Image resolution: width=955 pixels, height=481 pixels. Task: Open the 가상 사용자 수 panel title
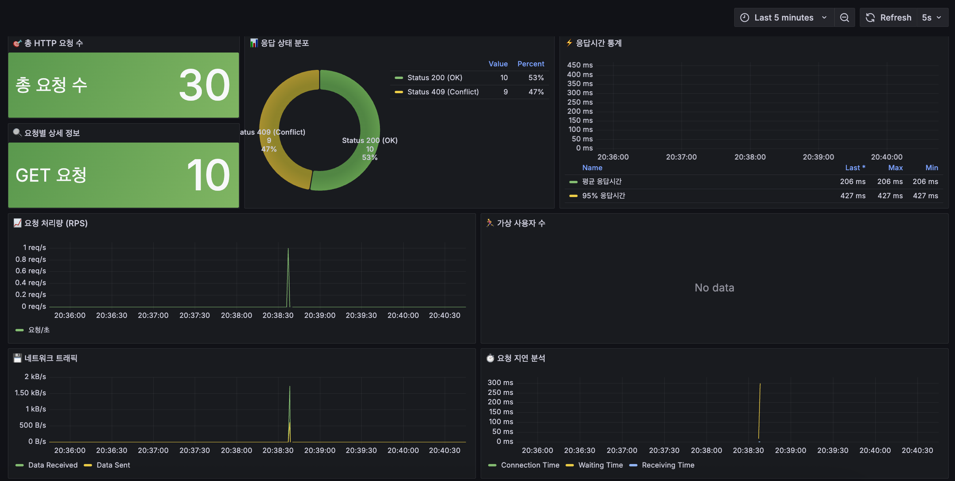[x=521, y=224]
